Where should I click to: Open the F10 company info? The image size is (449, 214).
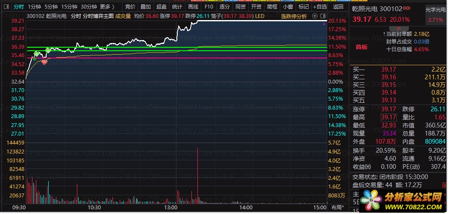[209, 6]
